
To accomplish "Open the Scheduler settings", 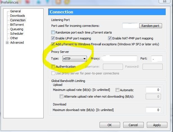I will pyautogui.click(x=17, y=34).
